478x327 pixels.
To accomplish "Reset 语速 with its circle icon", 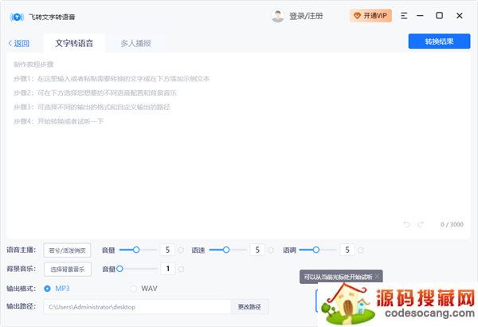I will click(x=271, y=250).
